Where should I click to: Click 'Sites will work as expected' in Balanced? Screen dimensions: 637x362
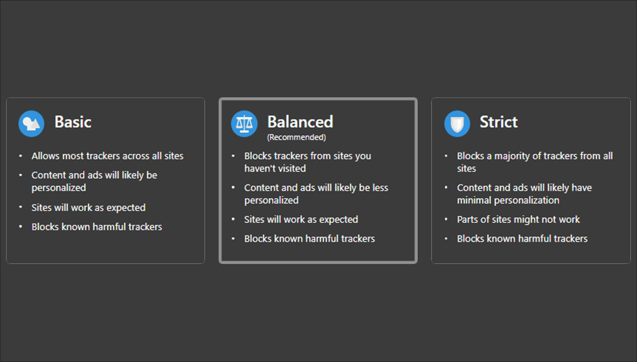tap(301, 220)
